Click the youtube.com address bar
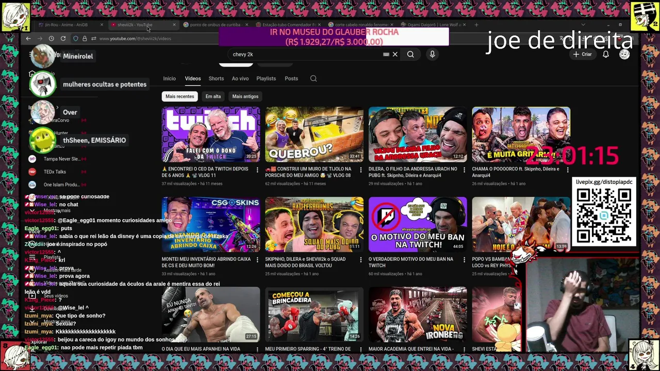660x371 pixels. click(x=135, y=39)
